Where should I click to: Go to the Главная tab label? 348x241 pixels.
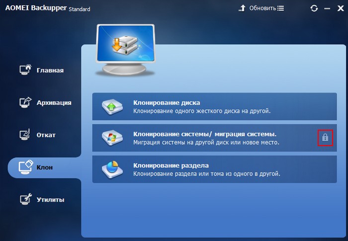50,70
